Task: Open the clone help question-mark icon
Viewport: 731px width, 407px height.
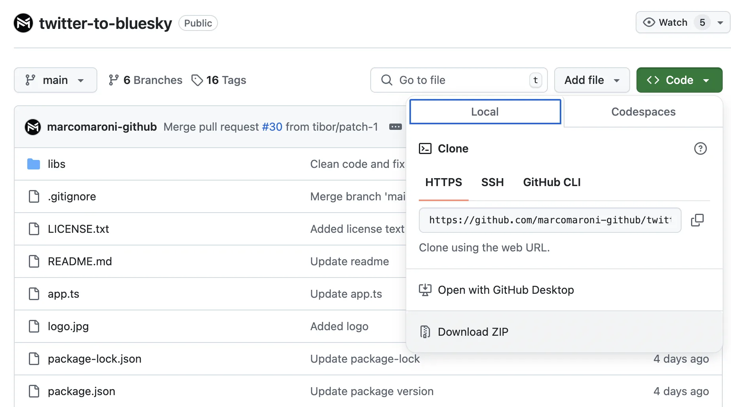Action: click(700, 148)
